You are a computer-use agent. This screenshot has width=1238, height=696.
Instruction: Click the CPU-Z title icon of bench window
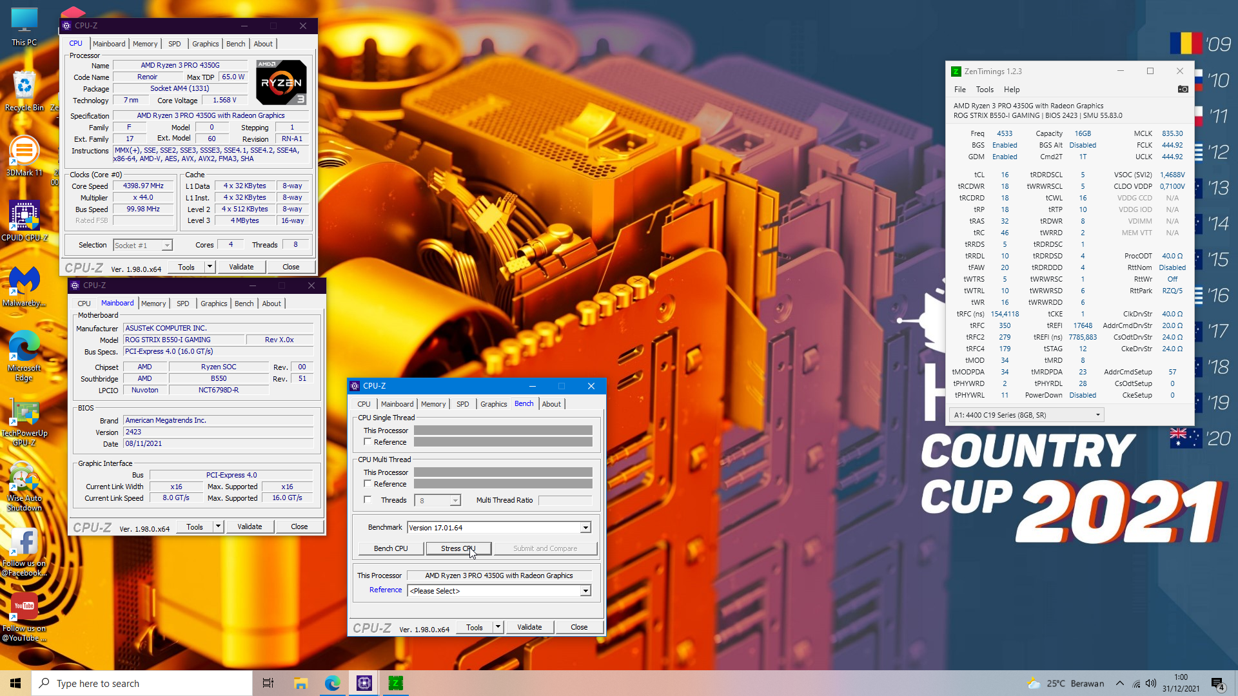[x=355, y=386]
